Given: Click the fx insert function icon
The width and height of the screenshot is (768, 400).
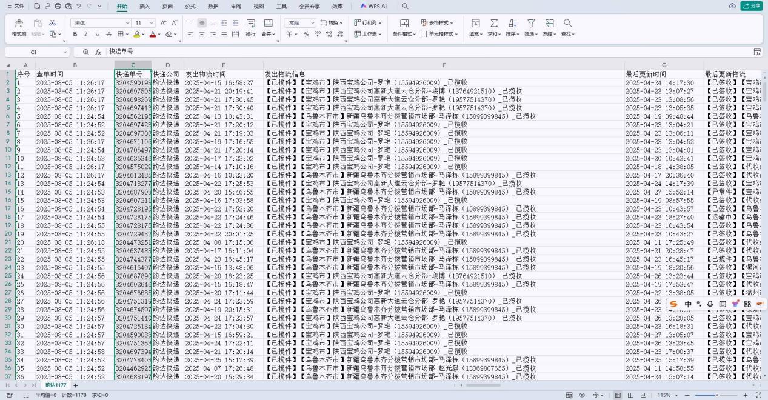Looking at the screenshot, I should coord(98,52).
